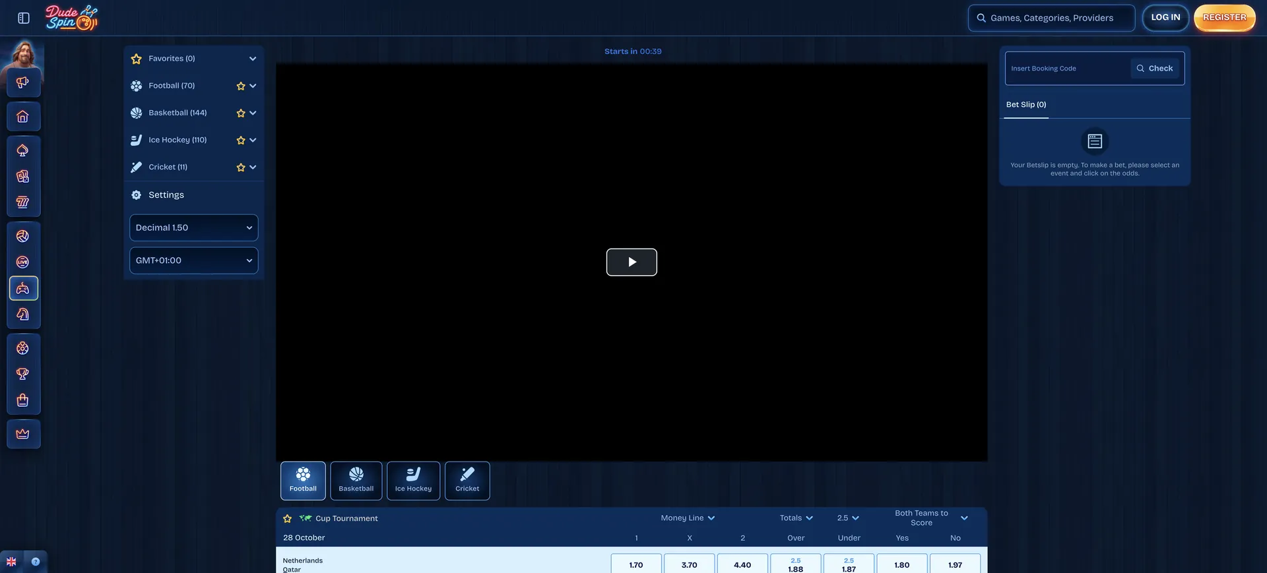Image resolution: width=1267 pixels, height=573 pixels.
Task: Favorite the Cup Tournament with star
Action: [287, 518]
